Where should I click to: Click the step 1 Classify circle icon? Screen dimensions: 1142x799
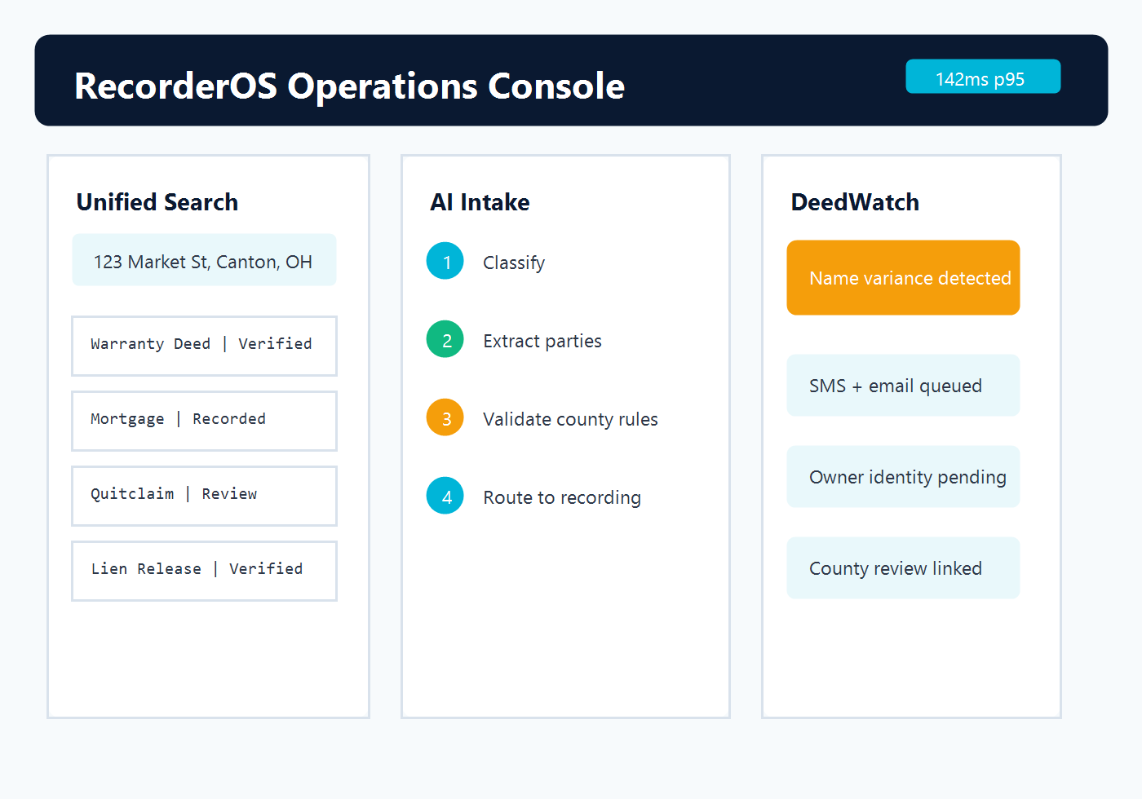[x=445, y=261]
